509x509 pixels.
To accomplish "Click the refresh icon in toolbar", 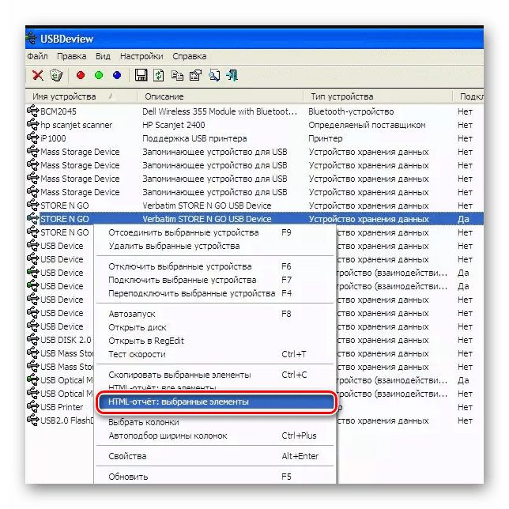I will (x=159, y=76).
